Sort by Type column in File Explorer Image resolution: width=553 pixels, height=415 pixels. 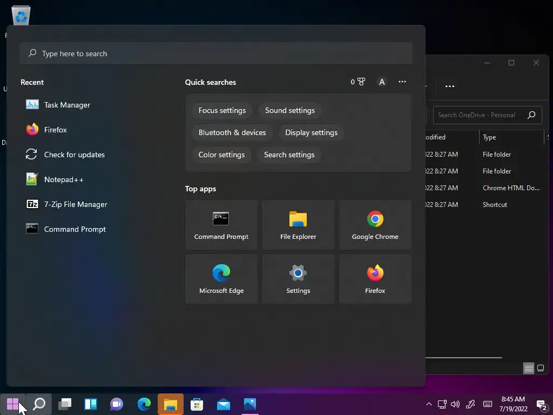tap(511, 137)
